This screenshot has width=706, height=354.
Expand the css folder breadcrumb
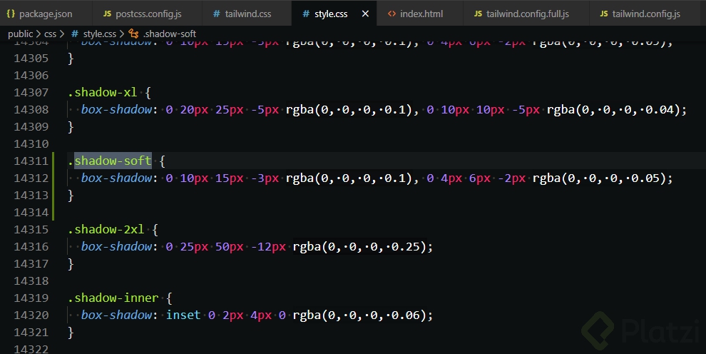(50, 34)
